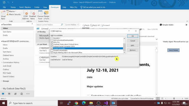Open Microsoft Edge from the taskbar
Image resolution: width=189 pixels, height=106 pixels.
pos(84,103)
